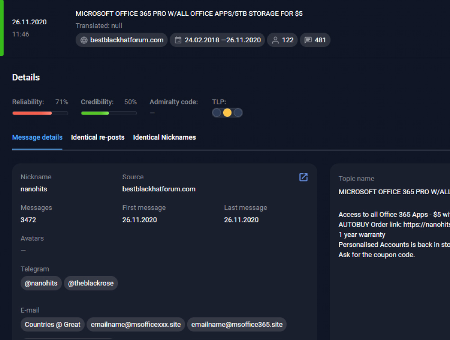
Task: Click the AUTOBUY Order link line
Action: pyautogui.click(x=394, y=225)
